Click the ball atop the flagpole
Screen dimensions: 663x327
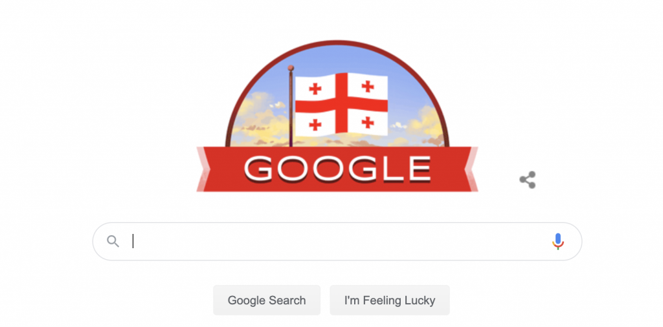point(291,67)
